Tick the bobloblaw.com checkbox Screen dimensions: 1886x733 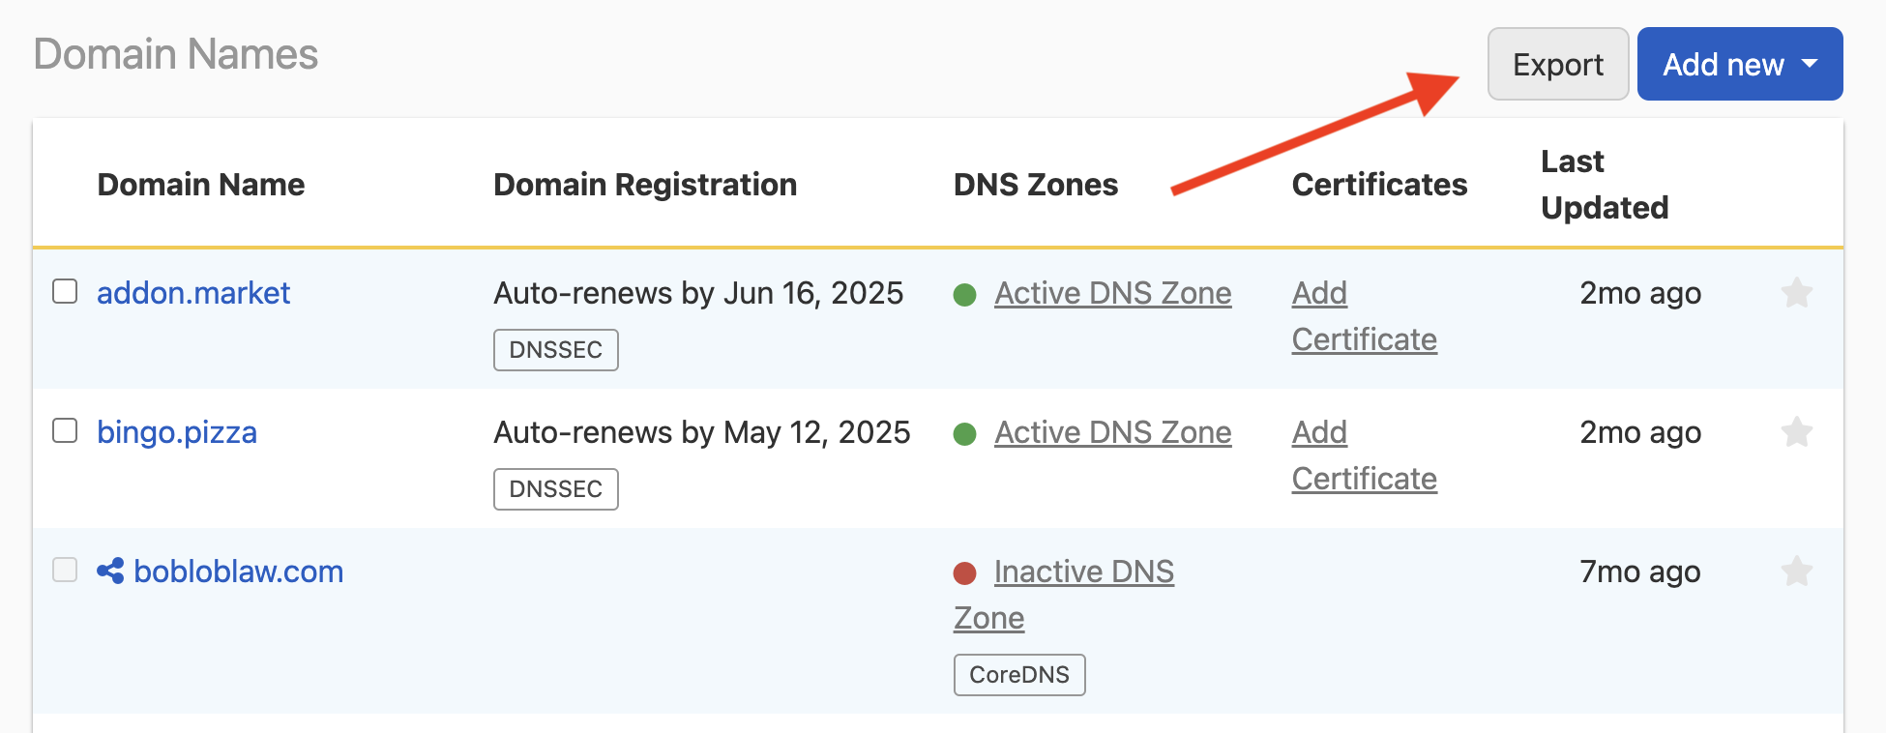pyautogui.click(x=65, y=571)
